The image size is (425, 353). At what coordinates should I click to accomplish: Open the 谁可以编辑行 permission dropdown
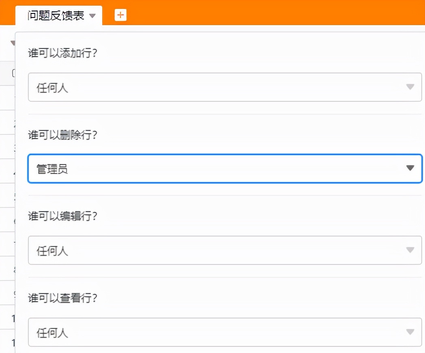(225, 250)
